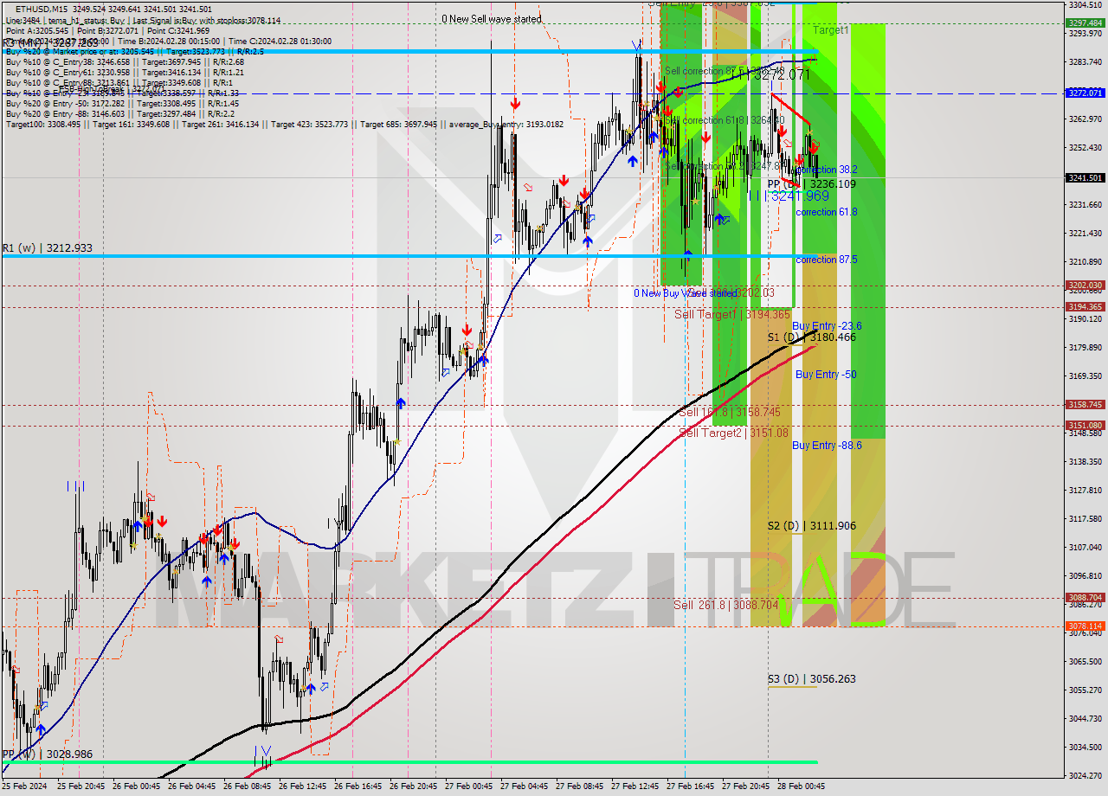This screenshot has height=796, width=1108.
Task: Click the Sell Target1 3194.365 label
Action: coord(732,314)
